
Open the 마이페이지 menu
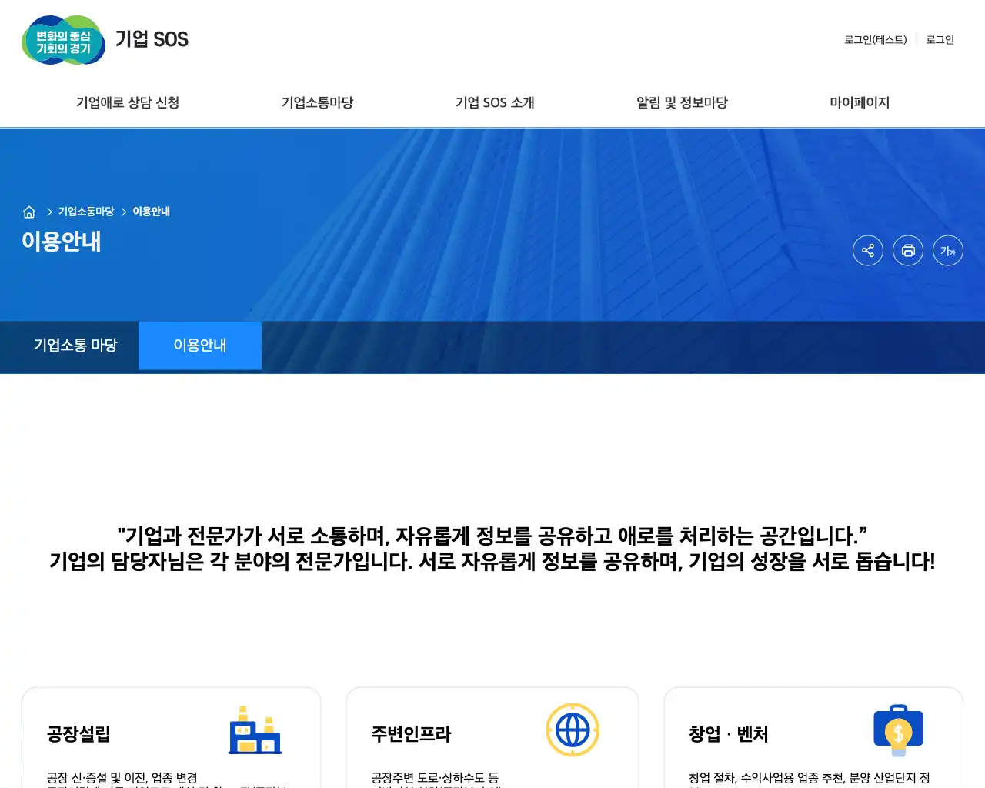860,102
